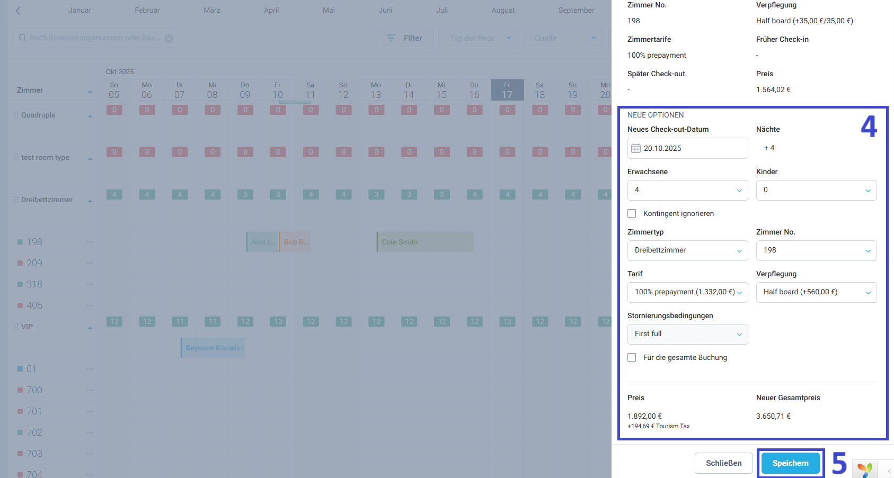894x478 pixels.
Task: Click the calendar icon in the check-out date field
Action: [x=636, y=148]
